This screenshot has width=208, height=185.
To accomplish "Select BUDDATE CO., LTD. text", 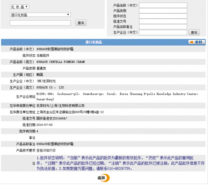I will pyautogui.click(x=50, y=87).
